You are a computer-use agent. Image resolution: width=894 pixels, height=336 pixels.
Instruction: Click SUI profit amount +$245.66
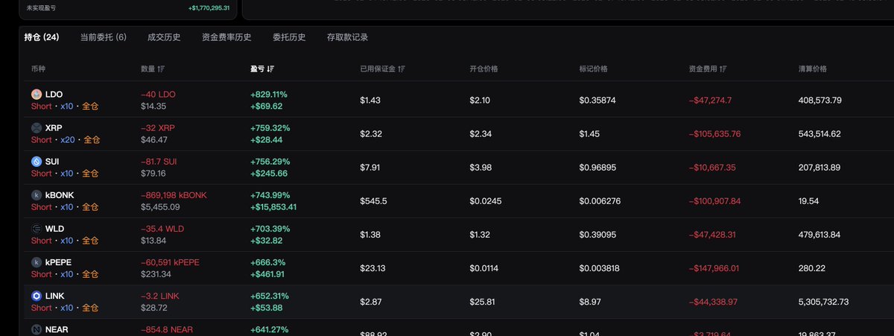pos(269,174)
